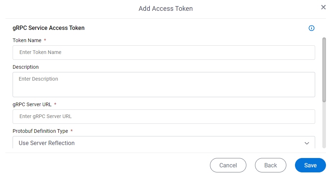This screenshot has height=176, width=331.
Task: Go to previous step with Back
Action: pyautogui.click(x=270, y=165)
